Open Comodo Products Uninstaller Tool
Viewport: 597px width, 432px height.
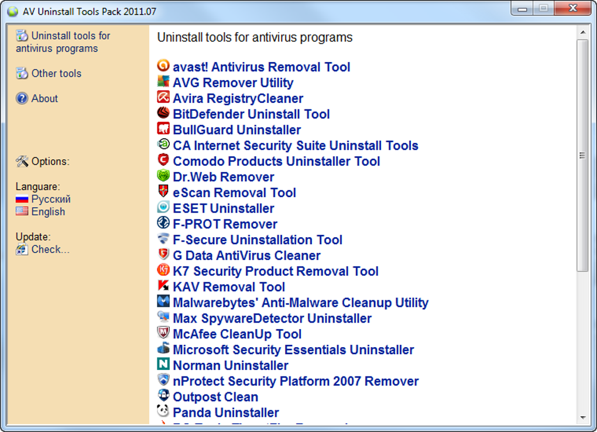(276, 161)
